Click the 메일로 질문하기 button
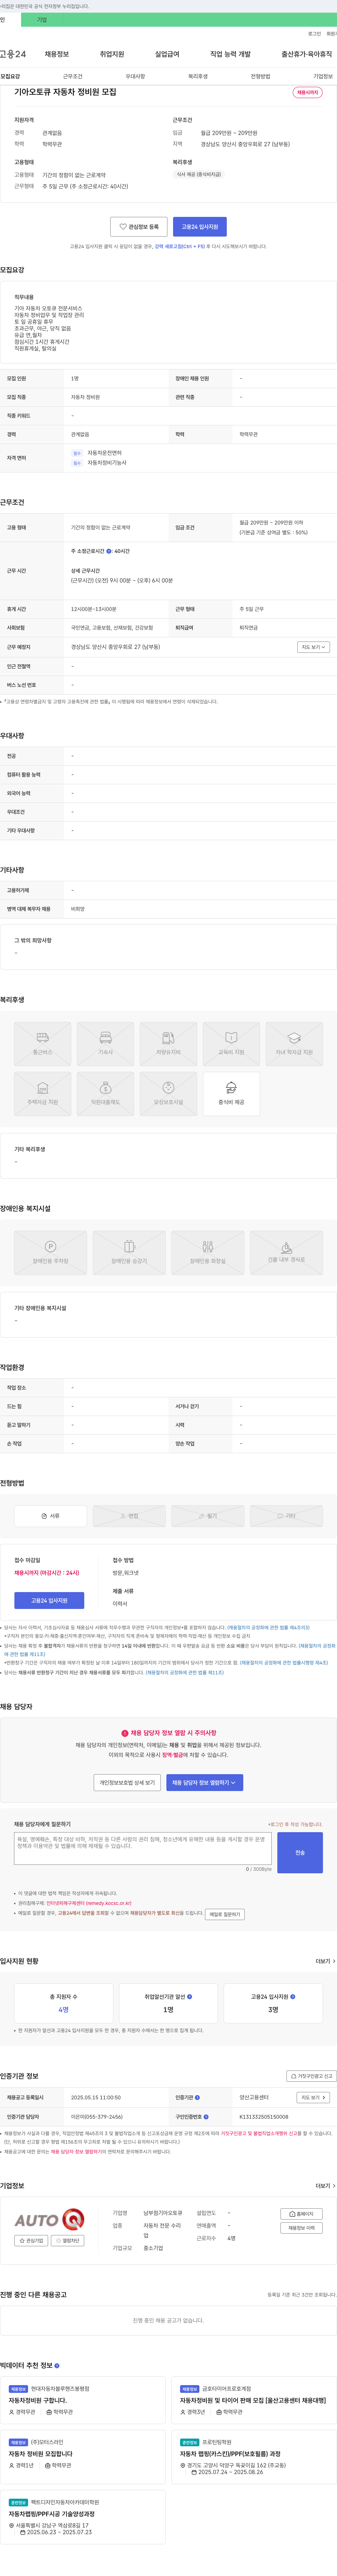The height and width of the screenshot is (2576, 337). tap(225, 1914)
